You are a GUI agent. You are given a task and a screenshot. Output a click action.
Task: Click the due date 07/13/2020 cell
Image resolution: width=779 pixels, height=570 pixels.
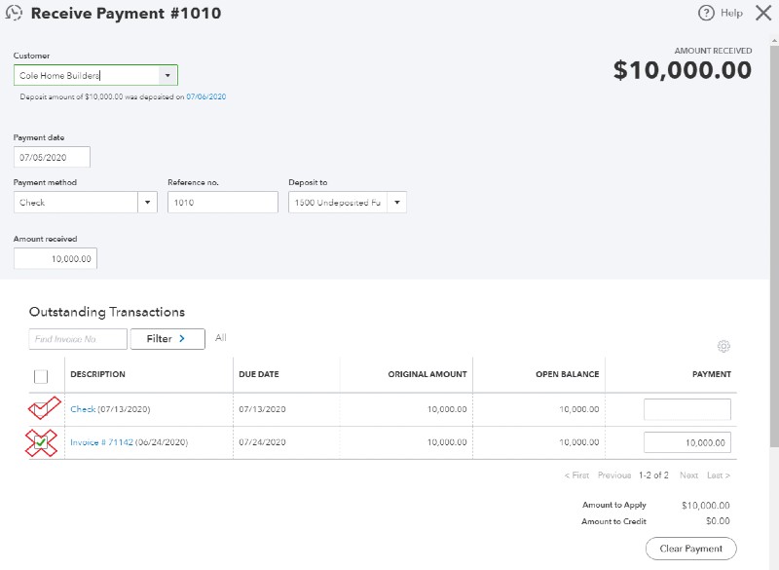[x=262, y=409]
